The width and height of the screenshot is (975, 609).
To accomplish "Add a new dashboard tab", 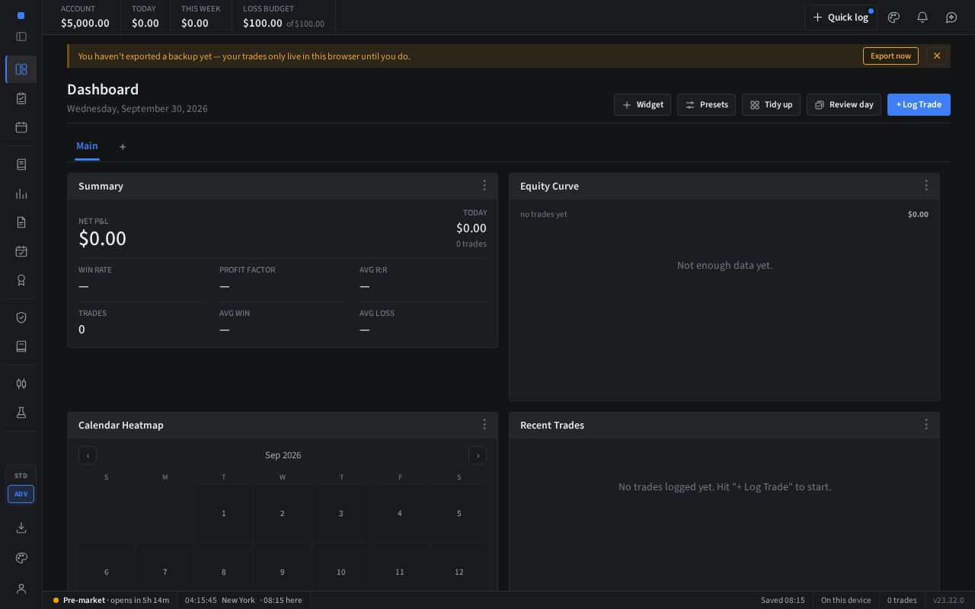I will [123, 147].
